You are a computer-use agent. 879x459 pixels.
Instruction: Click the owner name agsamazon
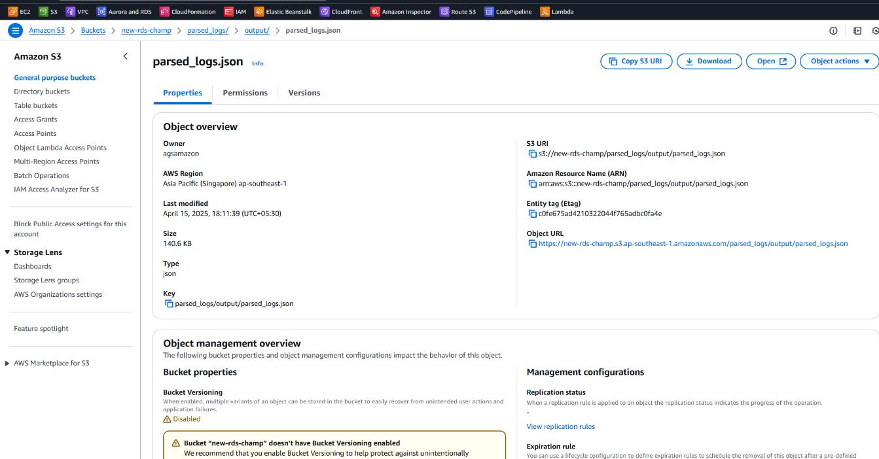click(181, 154)
